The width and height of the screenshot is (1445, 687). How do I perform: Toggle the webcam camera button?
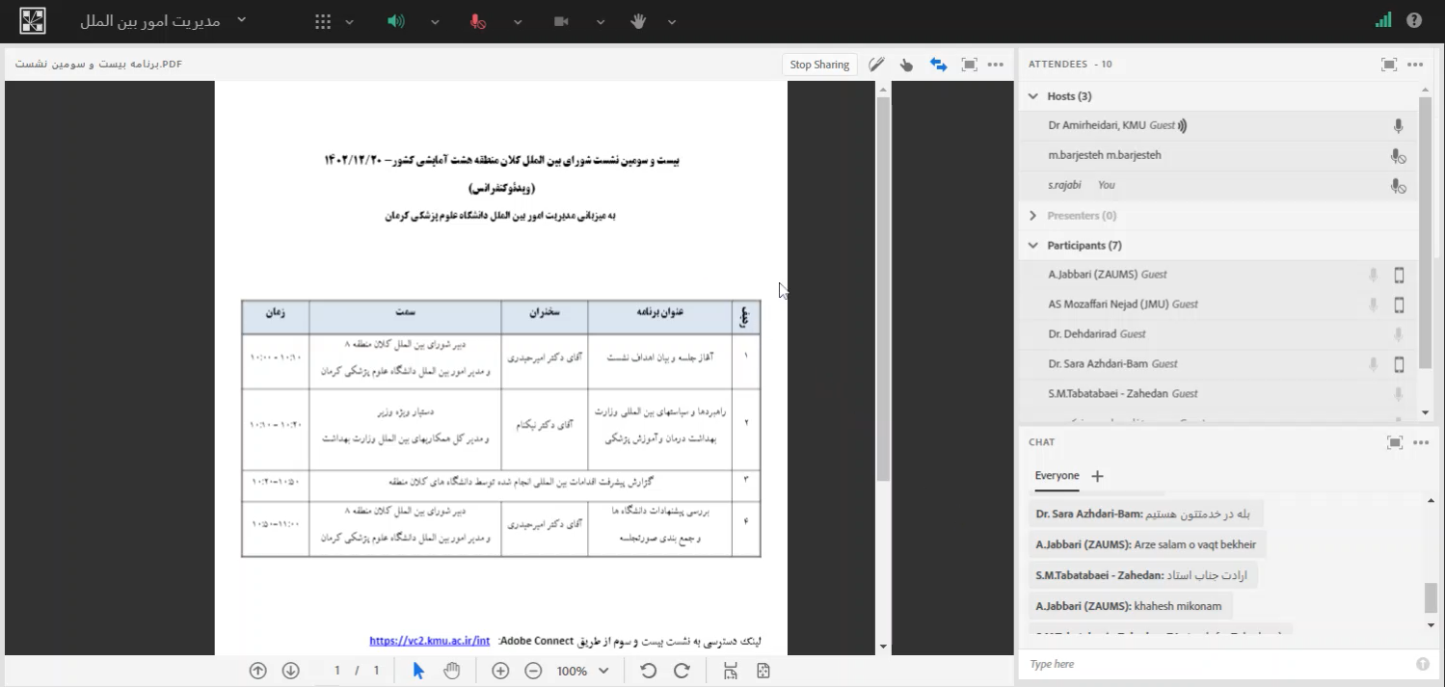[x=561, y=21]
